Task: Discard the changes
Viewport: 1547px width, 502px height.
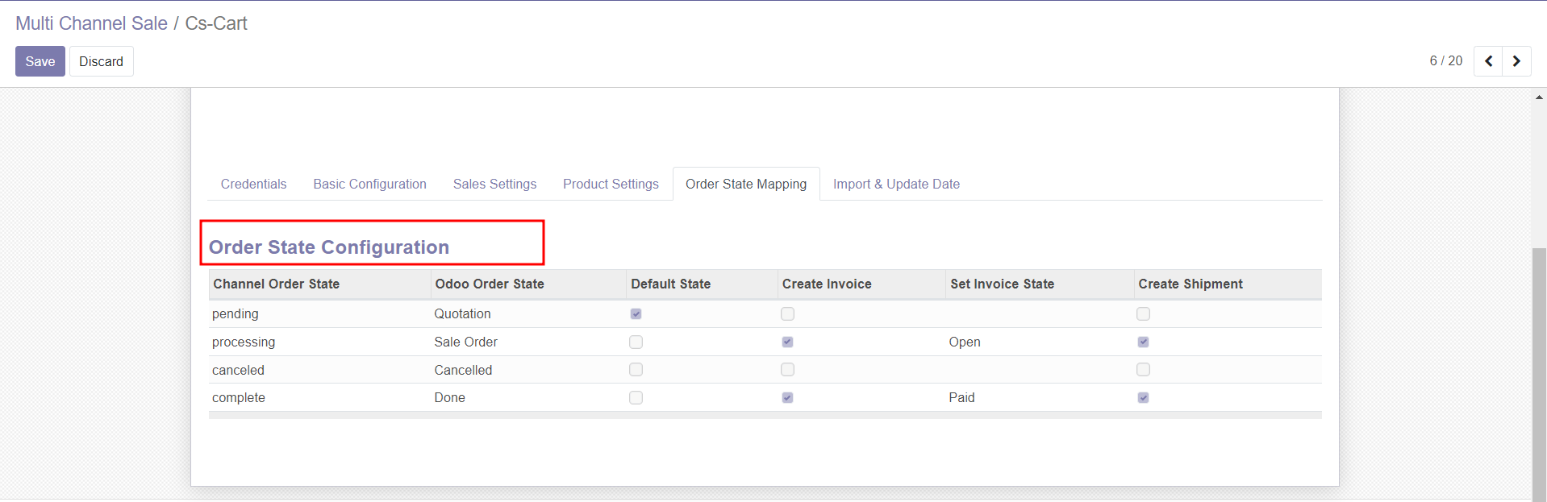Action: pos(101,62)
